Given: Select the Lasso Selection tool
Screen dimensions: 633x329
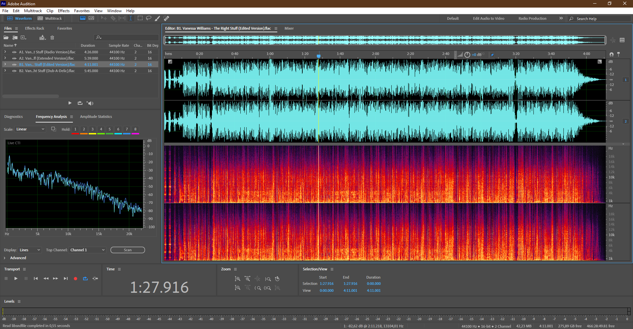Looking at the screenshot, I should click(x=149, y=18).
